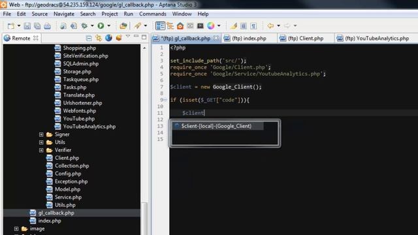Click Shopping.php in the file tree
Screen dimensions: 418x235
79,48
